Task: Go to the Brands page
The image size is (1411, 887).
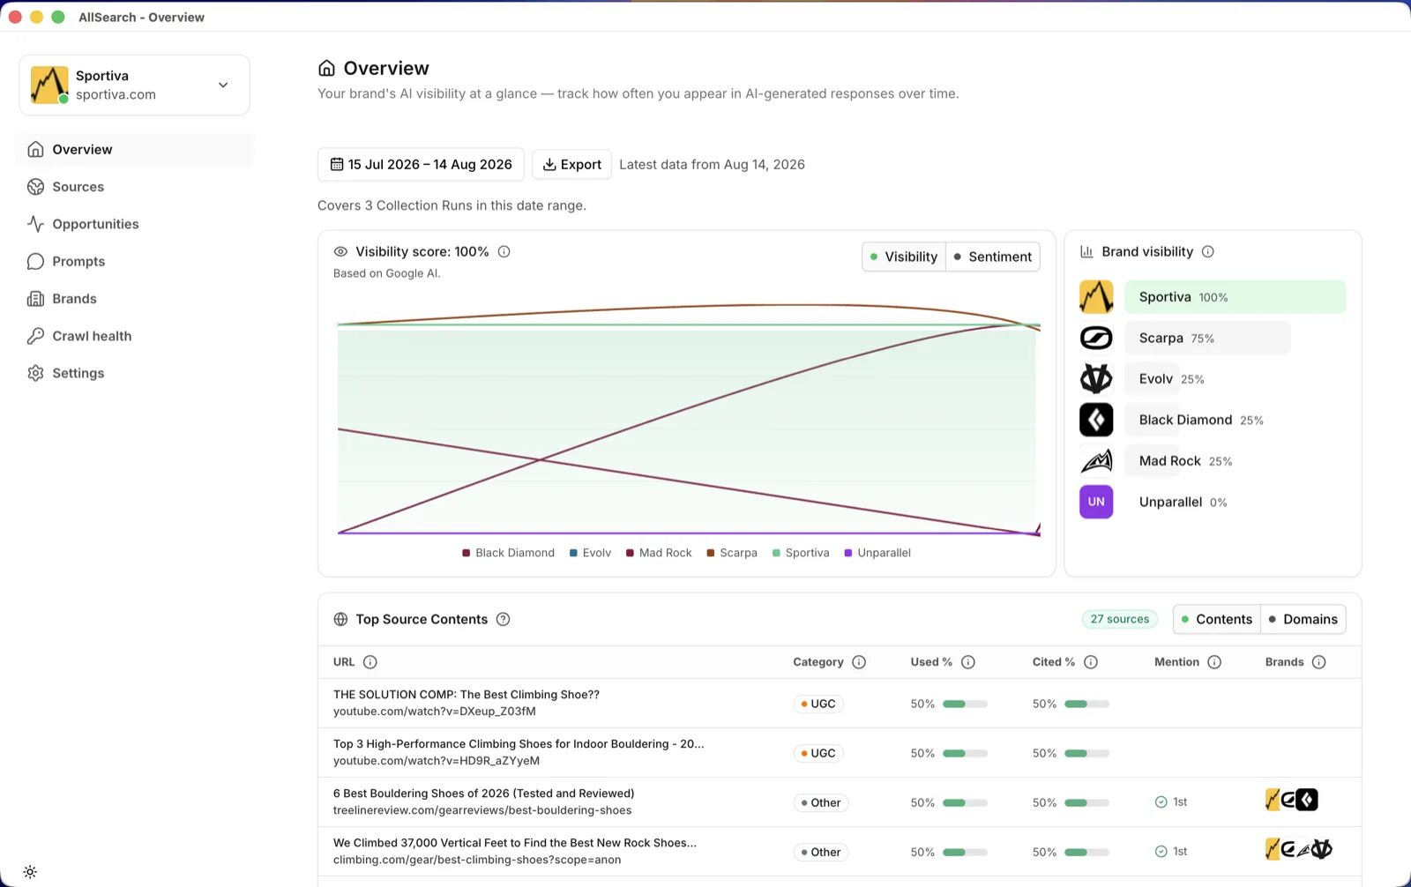Action: click(134, 299)
